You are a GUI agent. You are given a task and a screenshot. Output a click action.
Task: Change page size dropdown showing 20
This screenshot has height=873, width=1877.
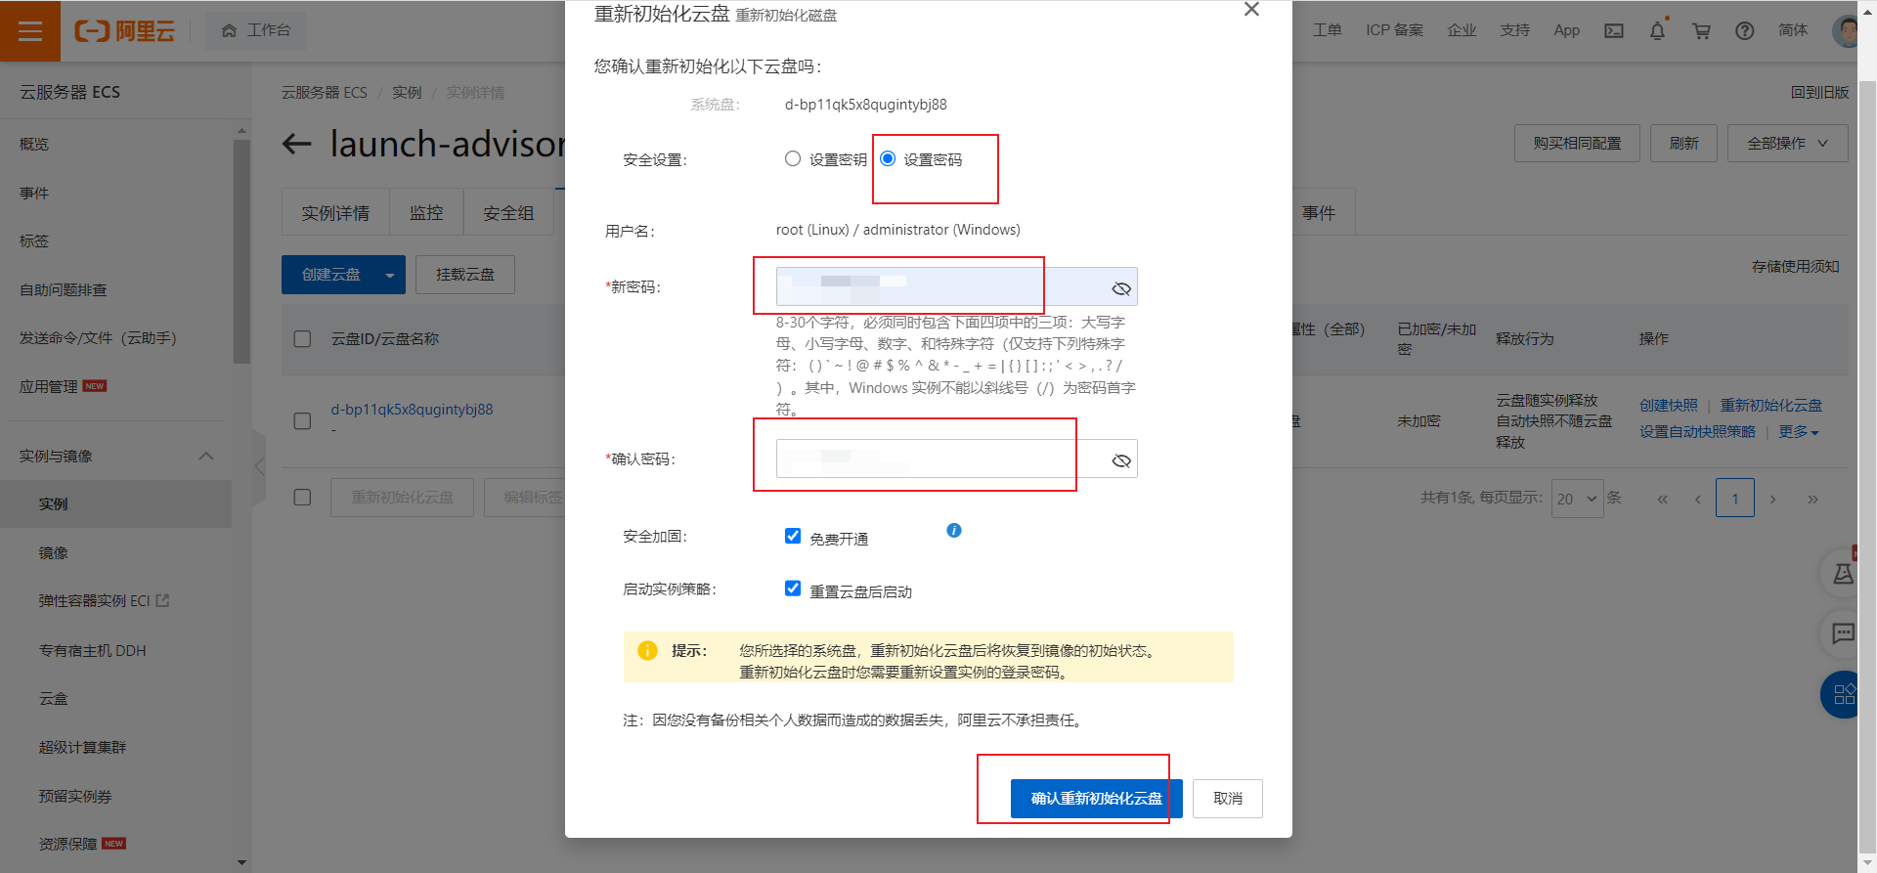pos(1577,499)
